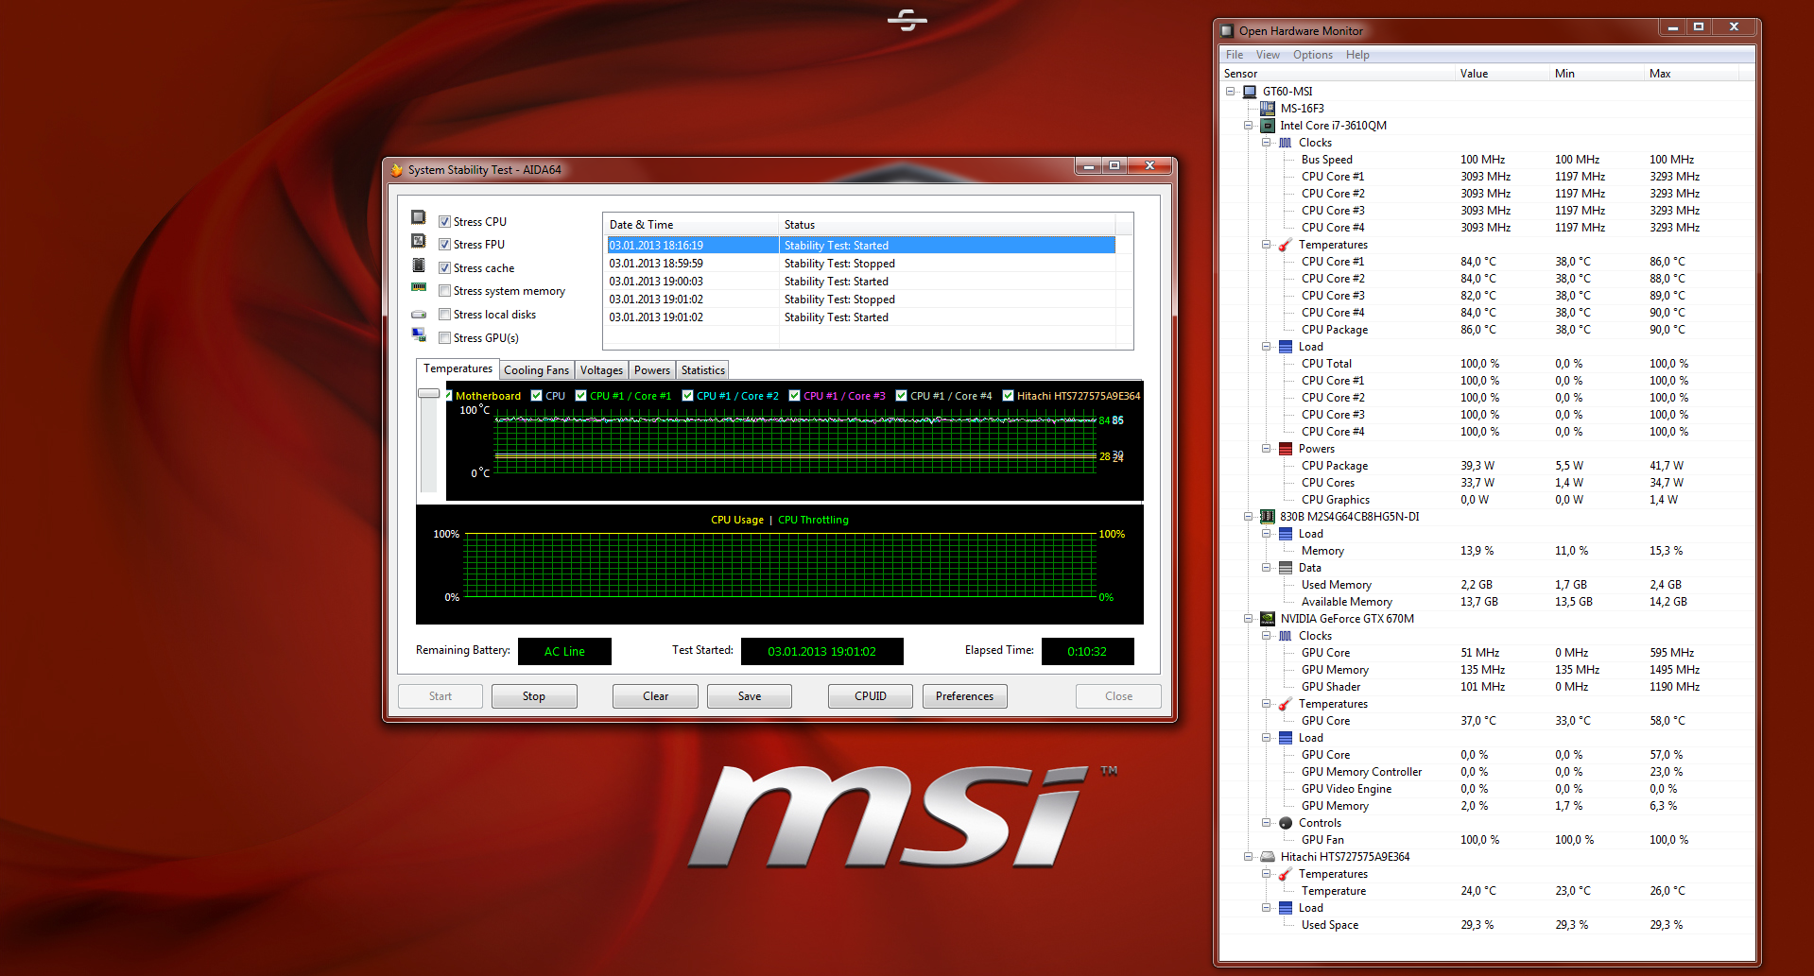
Task: Click the Stress local disks drive icon
Action: pos(419,315)
